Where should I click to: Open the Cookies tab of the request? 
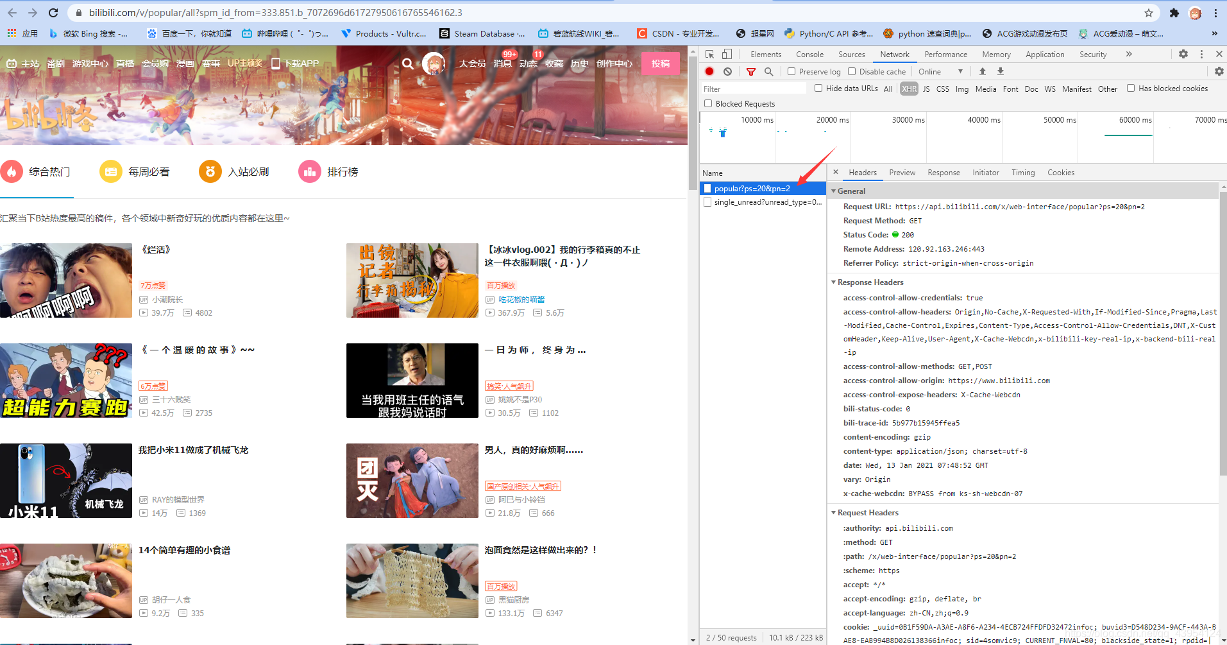[x=1060, y=172]
